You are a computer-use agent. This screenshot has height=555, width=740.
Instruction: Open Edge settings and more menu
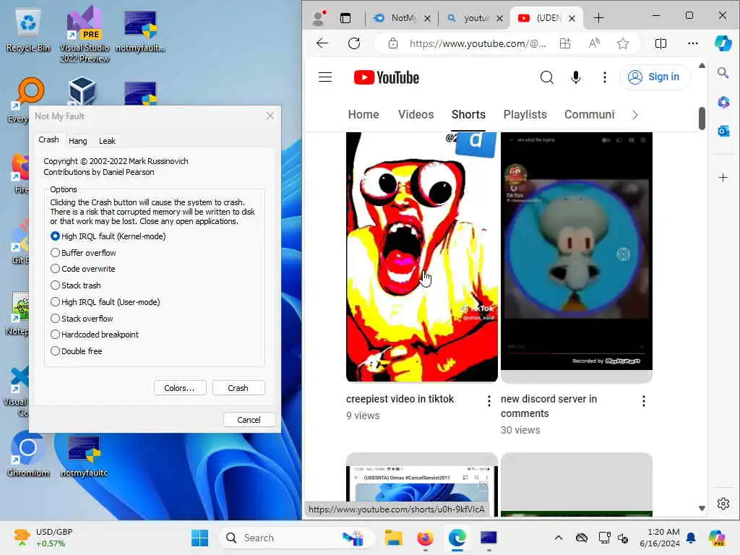click(x=693, y=43)
